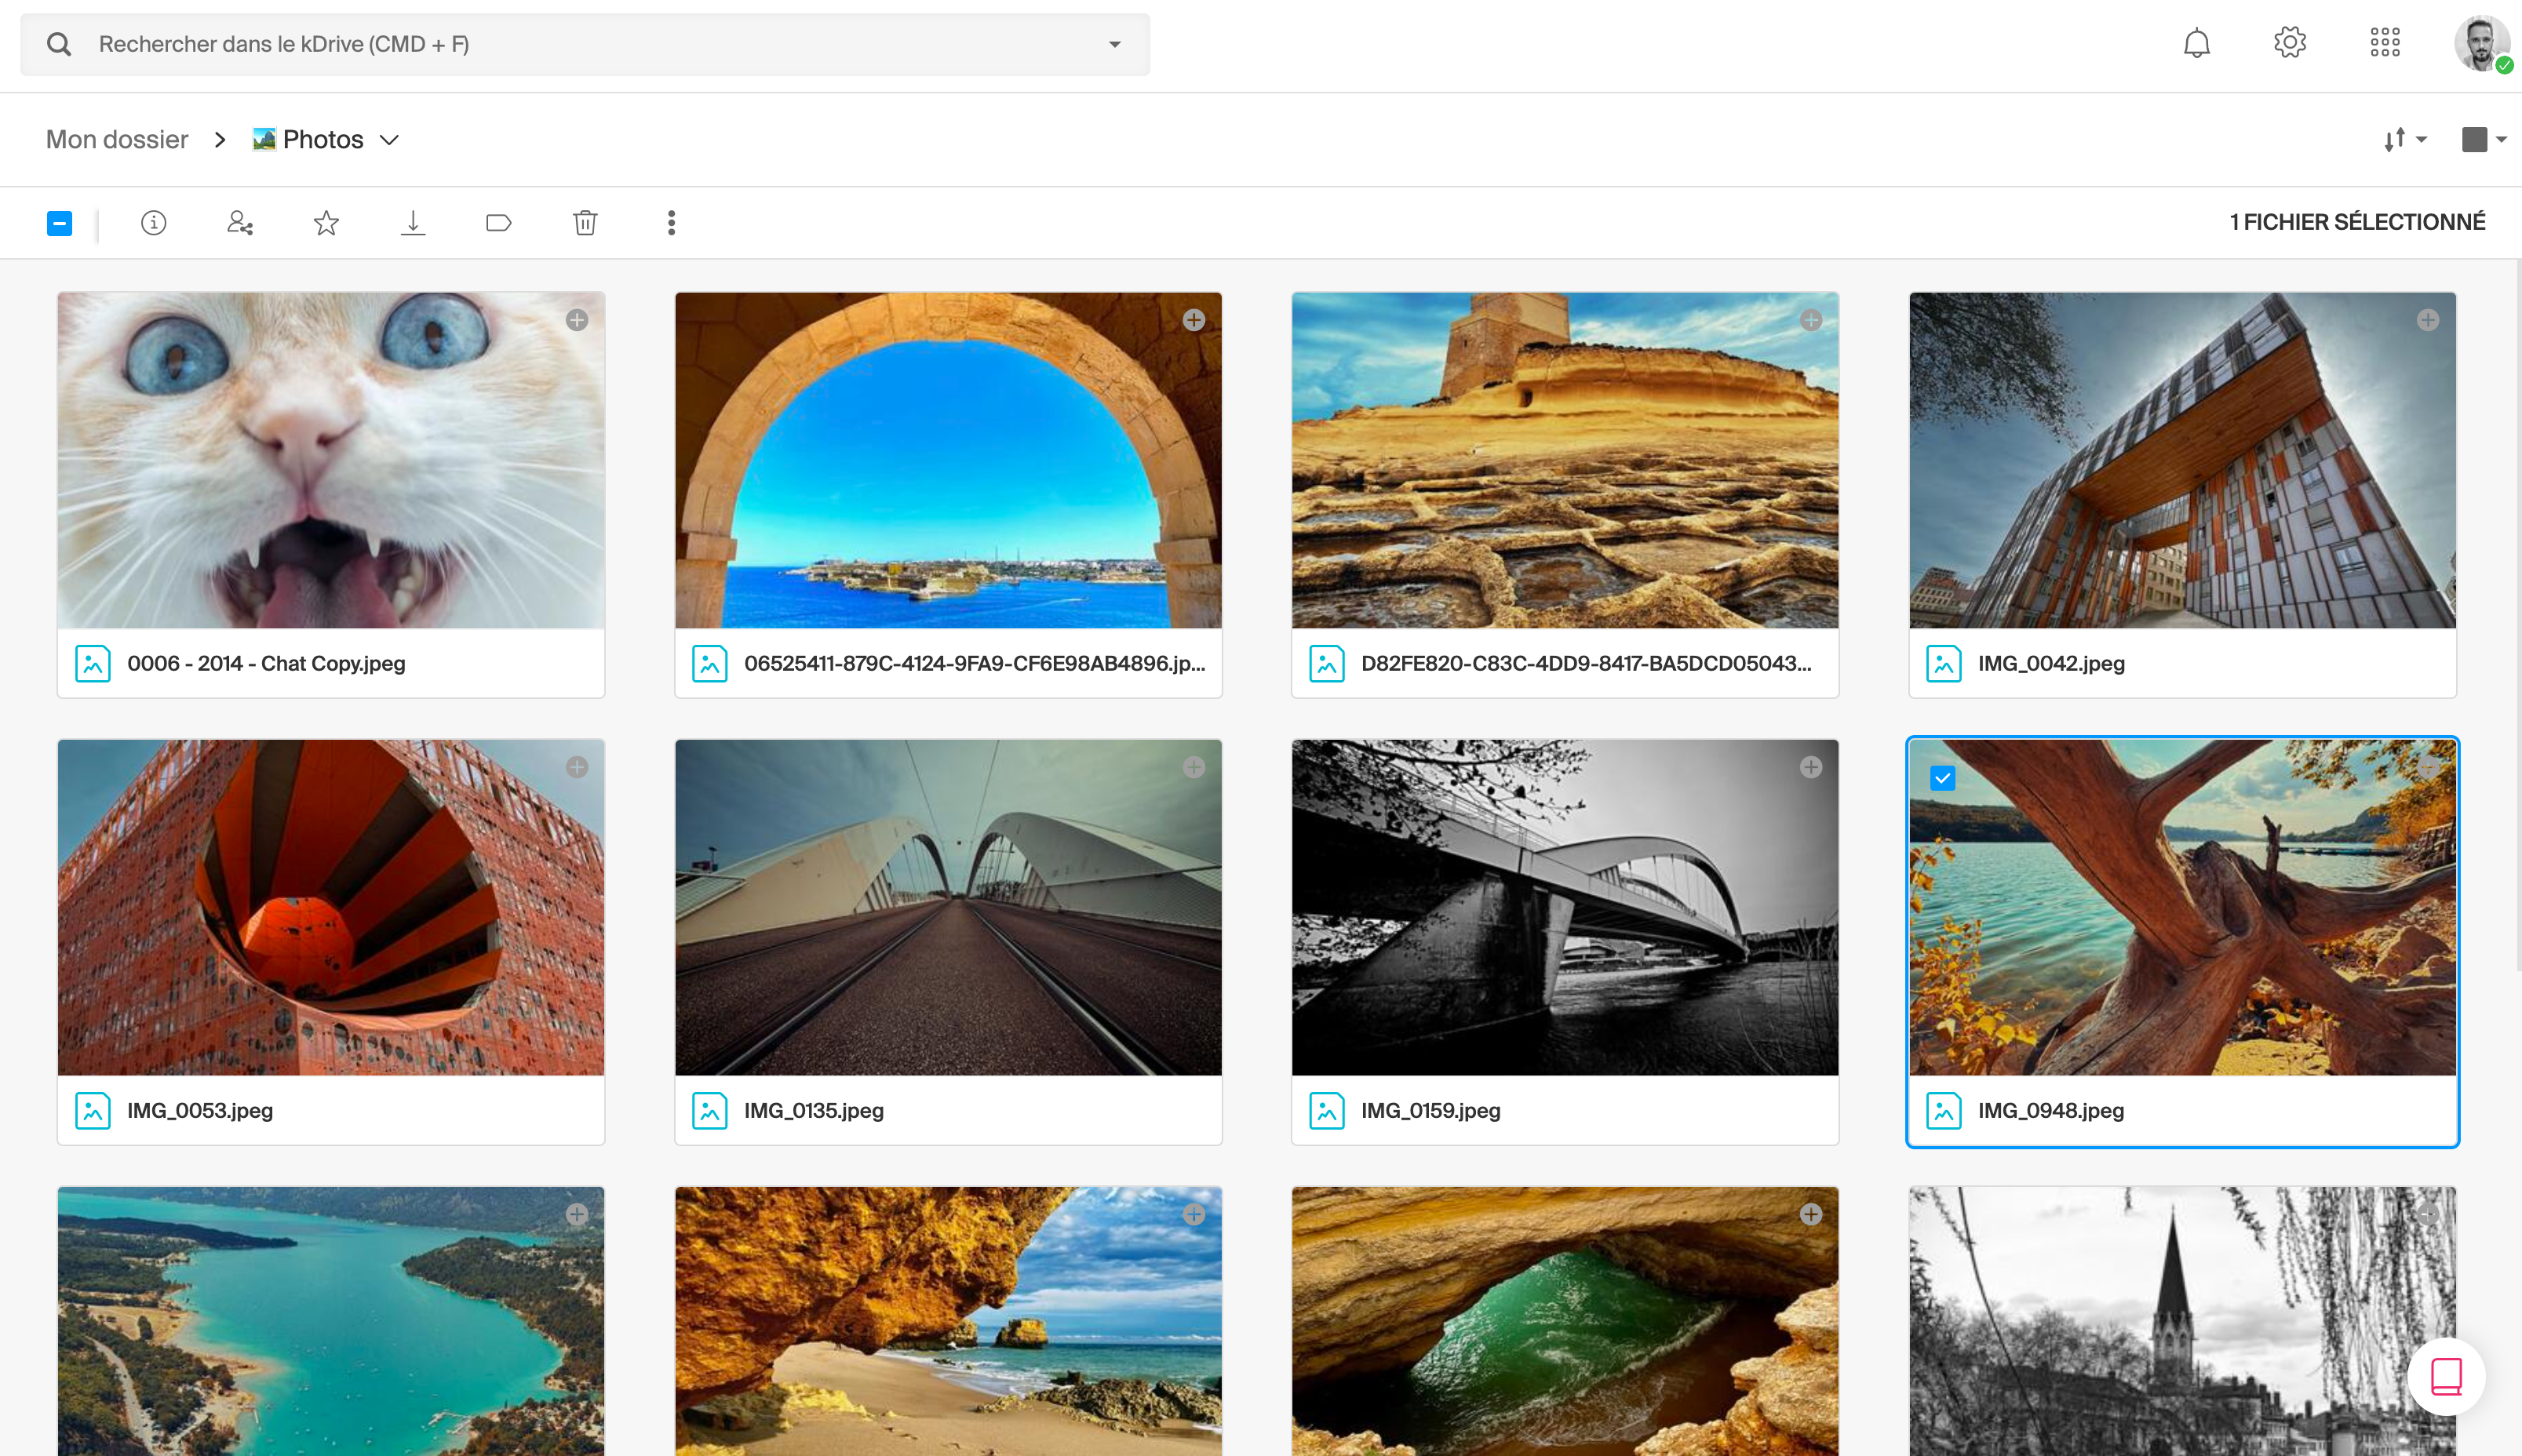Expand the Photos folder dropdown chevron
This screenshot has width=2522, height=1456.
point(390,140)
